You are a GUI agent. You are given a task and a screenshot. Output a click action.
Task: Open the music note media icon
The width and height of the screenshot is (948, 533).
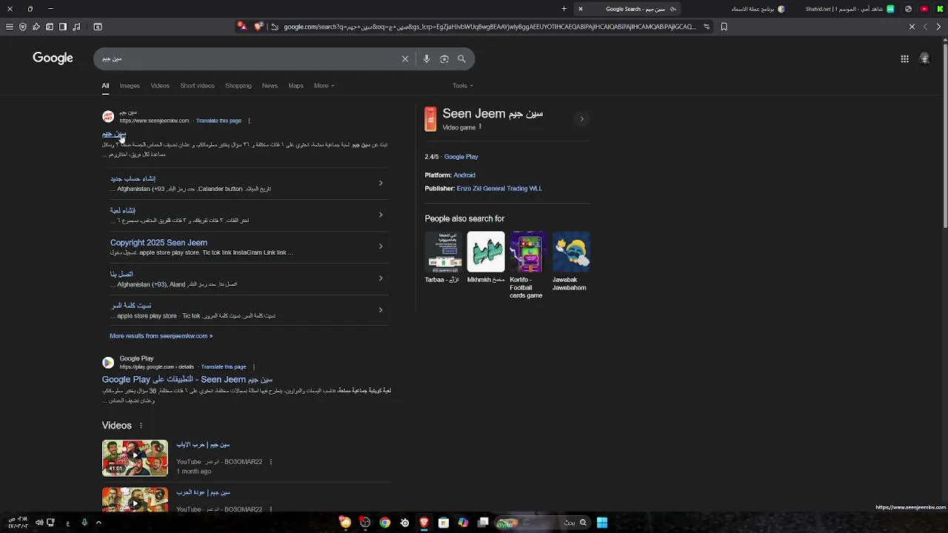click(76, 27)
